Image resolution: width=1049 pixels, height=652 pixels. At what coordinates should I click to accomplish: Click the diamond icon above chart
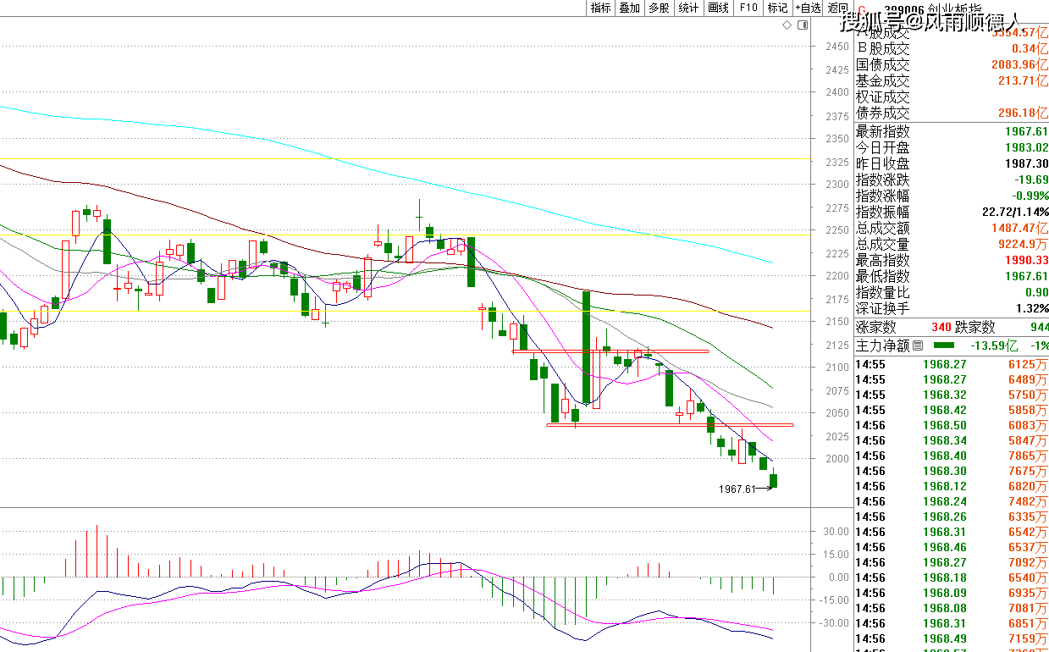click(x=787, y=25)
